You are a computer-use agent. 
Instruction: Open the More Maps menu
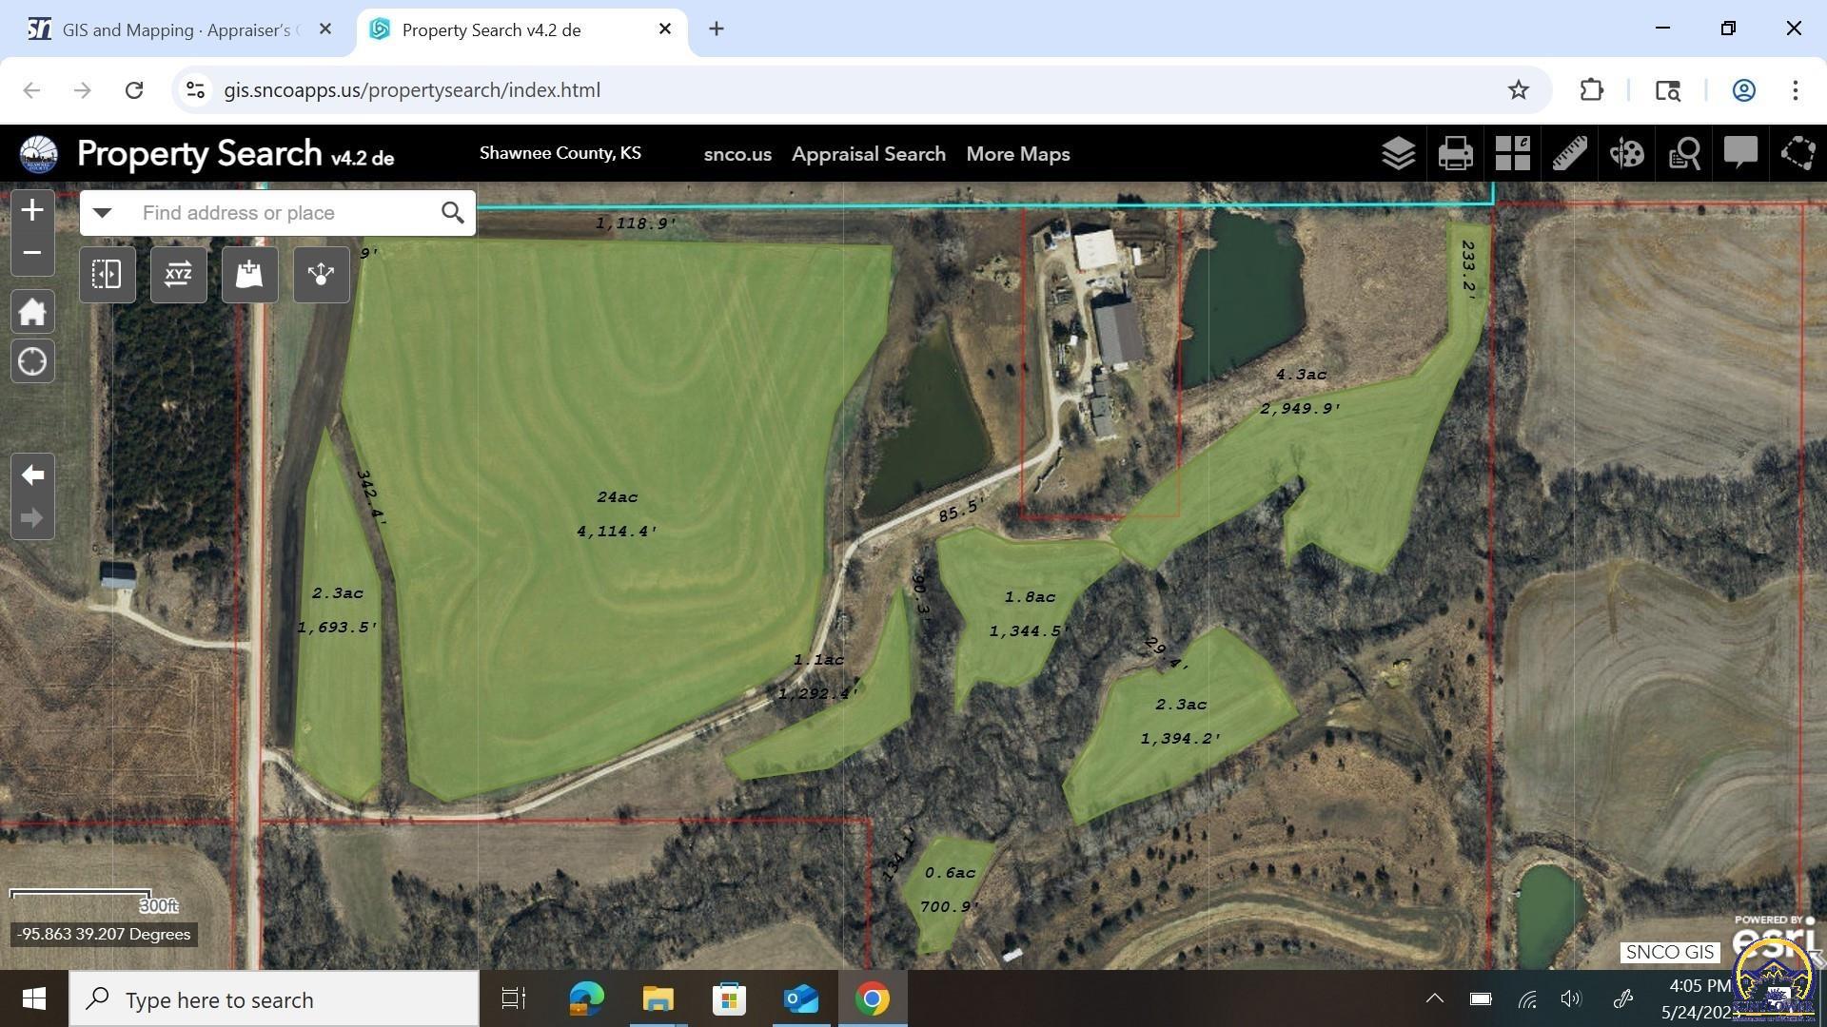[1017, 154]
